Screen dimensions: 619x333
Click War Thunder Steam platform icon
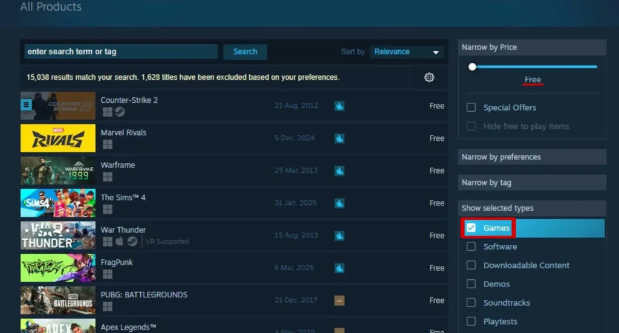pos(132,242)
